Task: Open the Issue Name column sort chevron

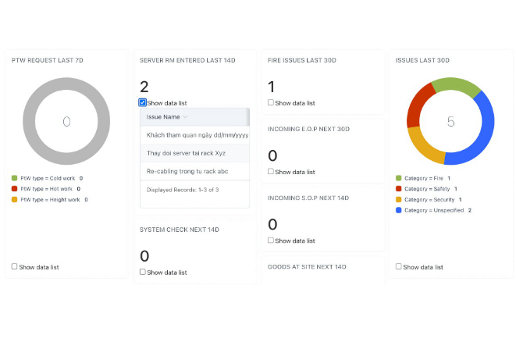Action: coord(185,117)
